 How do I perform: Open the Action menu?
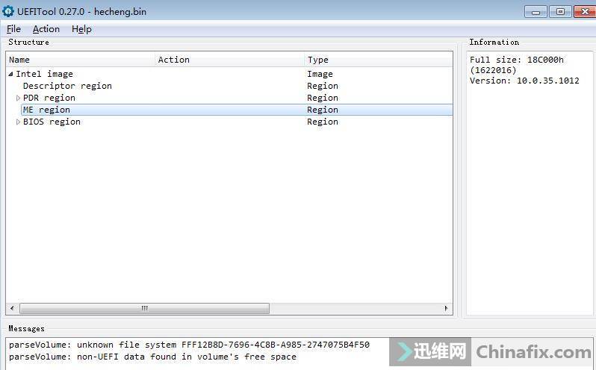click(x=46, y=29)
